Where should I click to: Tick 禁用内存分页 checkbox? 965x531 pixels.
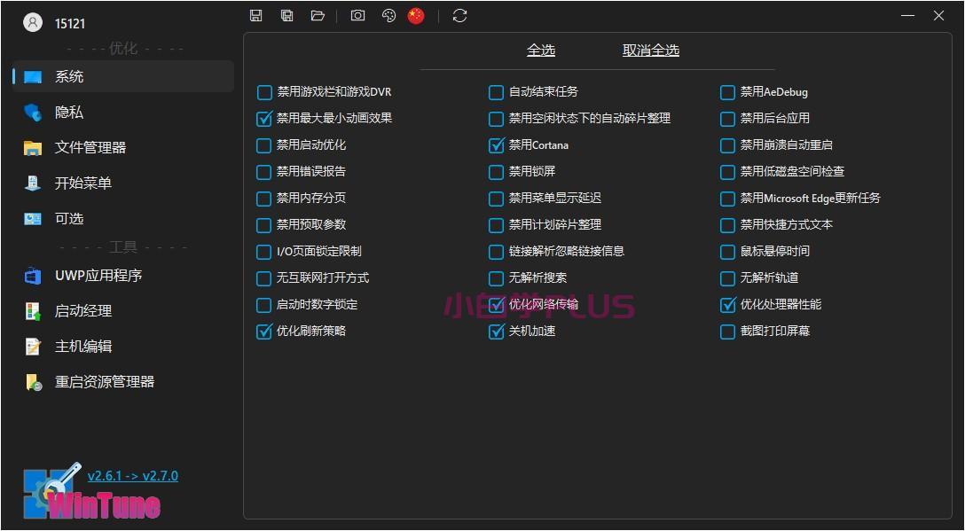coord(264,199)
